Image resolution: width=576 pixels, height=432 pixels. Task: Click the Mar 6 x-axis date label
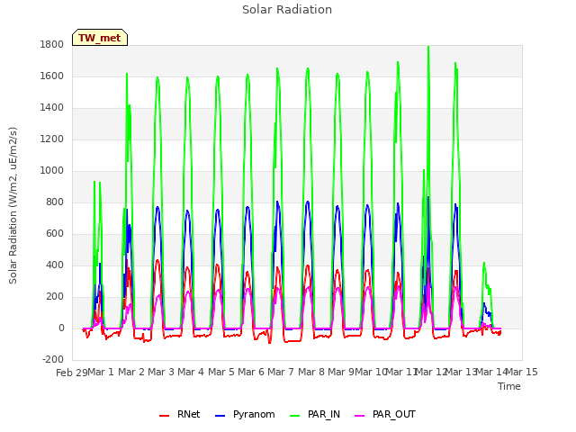coord(251,372)
